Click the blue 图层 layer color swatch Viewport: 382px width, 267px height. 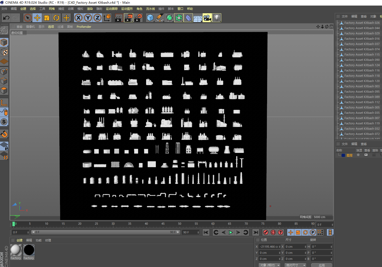click(x=343, y=155)
